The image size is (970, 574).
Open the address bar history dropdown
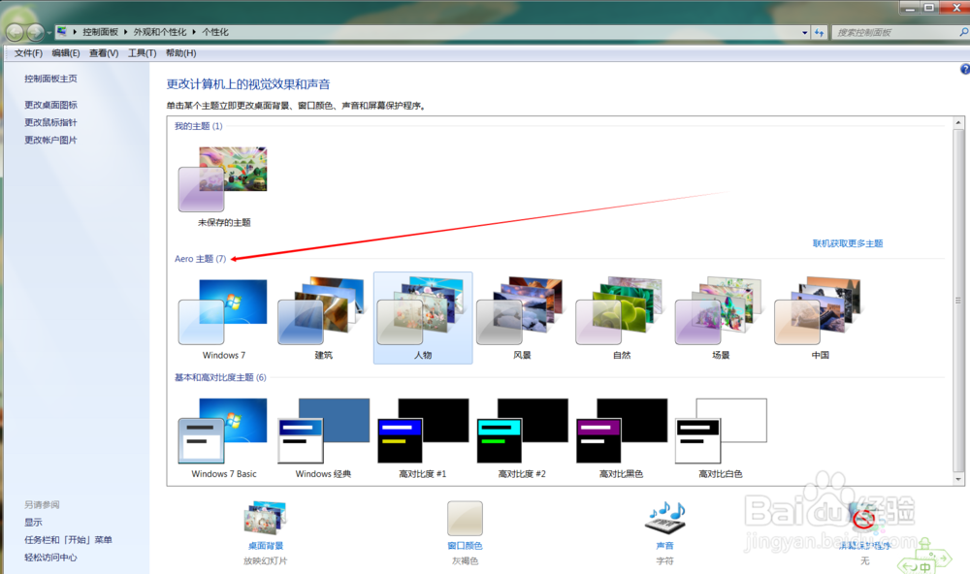tap(804, 32)
